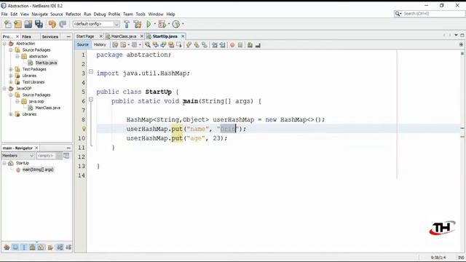Screen dimensions: 466x262
Task: Click the New File toolbar icon
Action: pos(8,24)
